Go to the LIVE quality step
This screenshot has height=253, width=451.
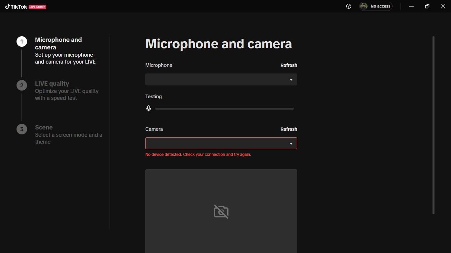click(x=52, y=84)
